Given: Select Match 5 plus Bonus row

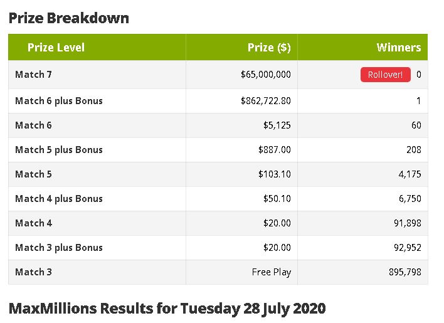Looking at the screenshot, I should pyautogui.click(x=218, y=150).
